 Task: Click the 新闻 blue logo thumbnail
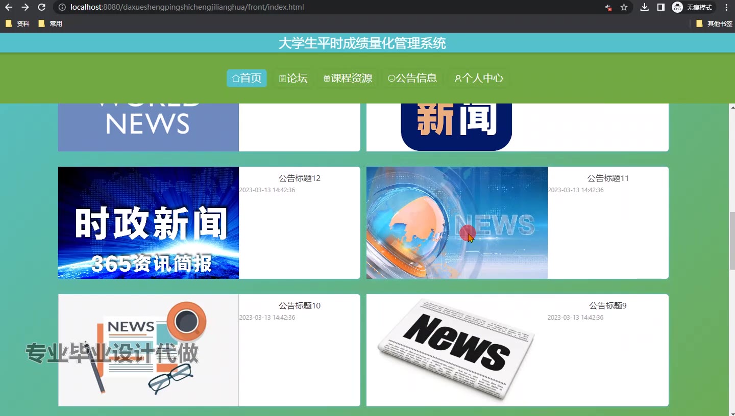tap(457, 127)
